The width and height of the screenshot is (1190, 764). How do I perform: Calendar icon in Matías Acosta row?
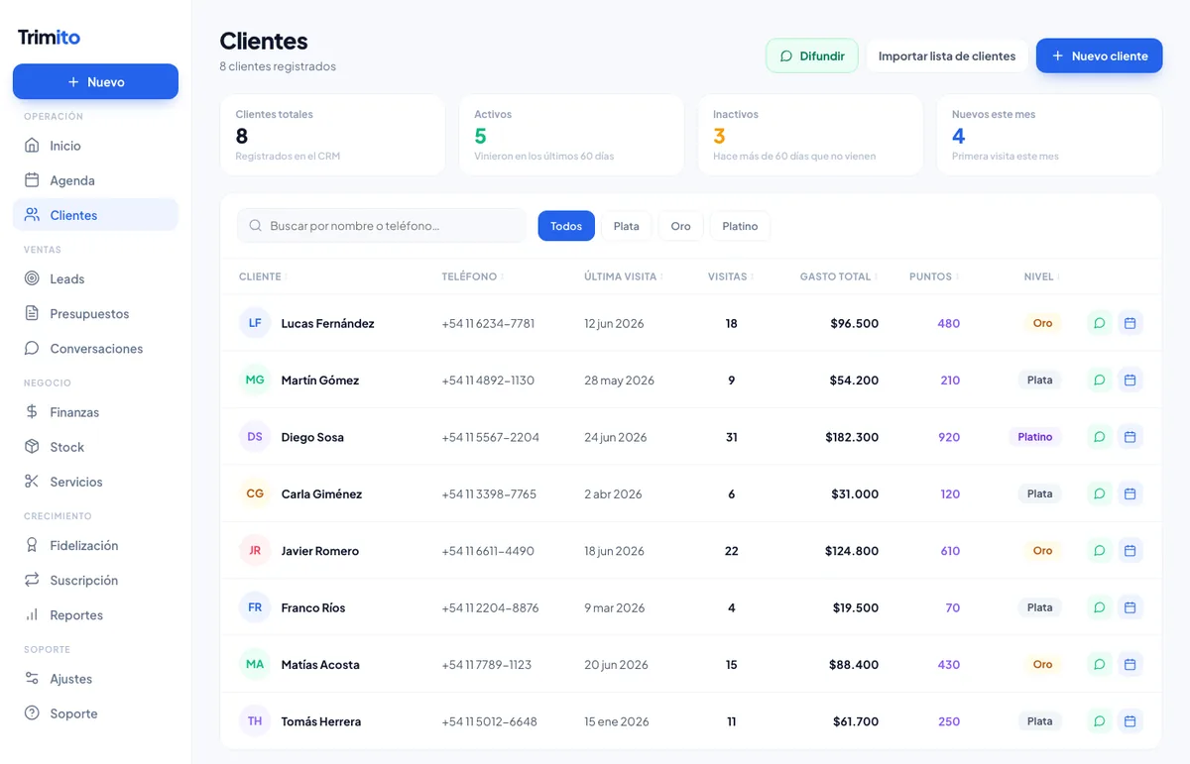[1130, 665]
